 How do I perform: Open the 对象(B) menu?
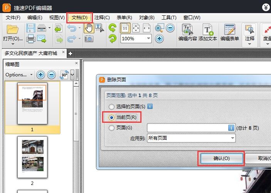coord(147,18)
